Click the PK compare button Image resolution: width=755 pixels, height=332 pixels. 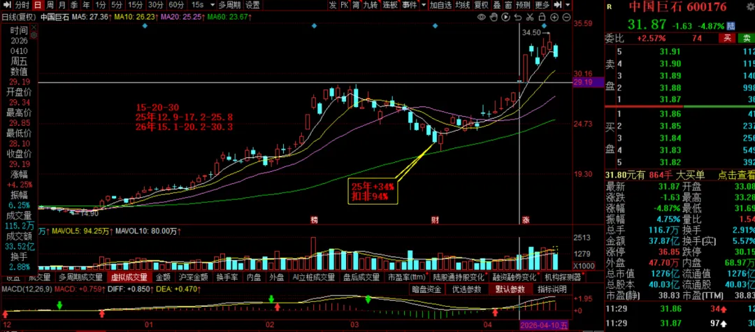(x=344, y=6)
